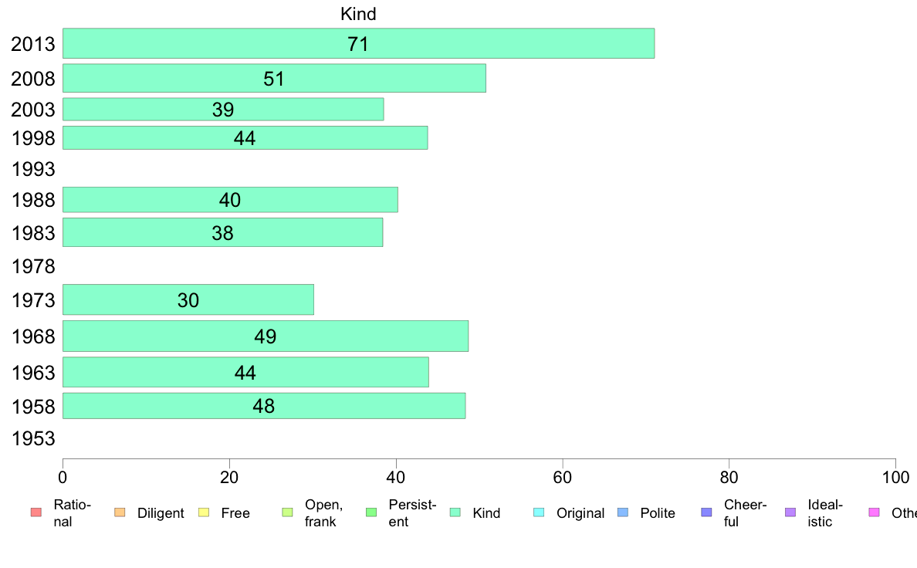Select the 2013 bar showing 71
The width and height of the screenshot is (917, 568).
[358, 43]
